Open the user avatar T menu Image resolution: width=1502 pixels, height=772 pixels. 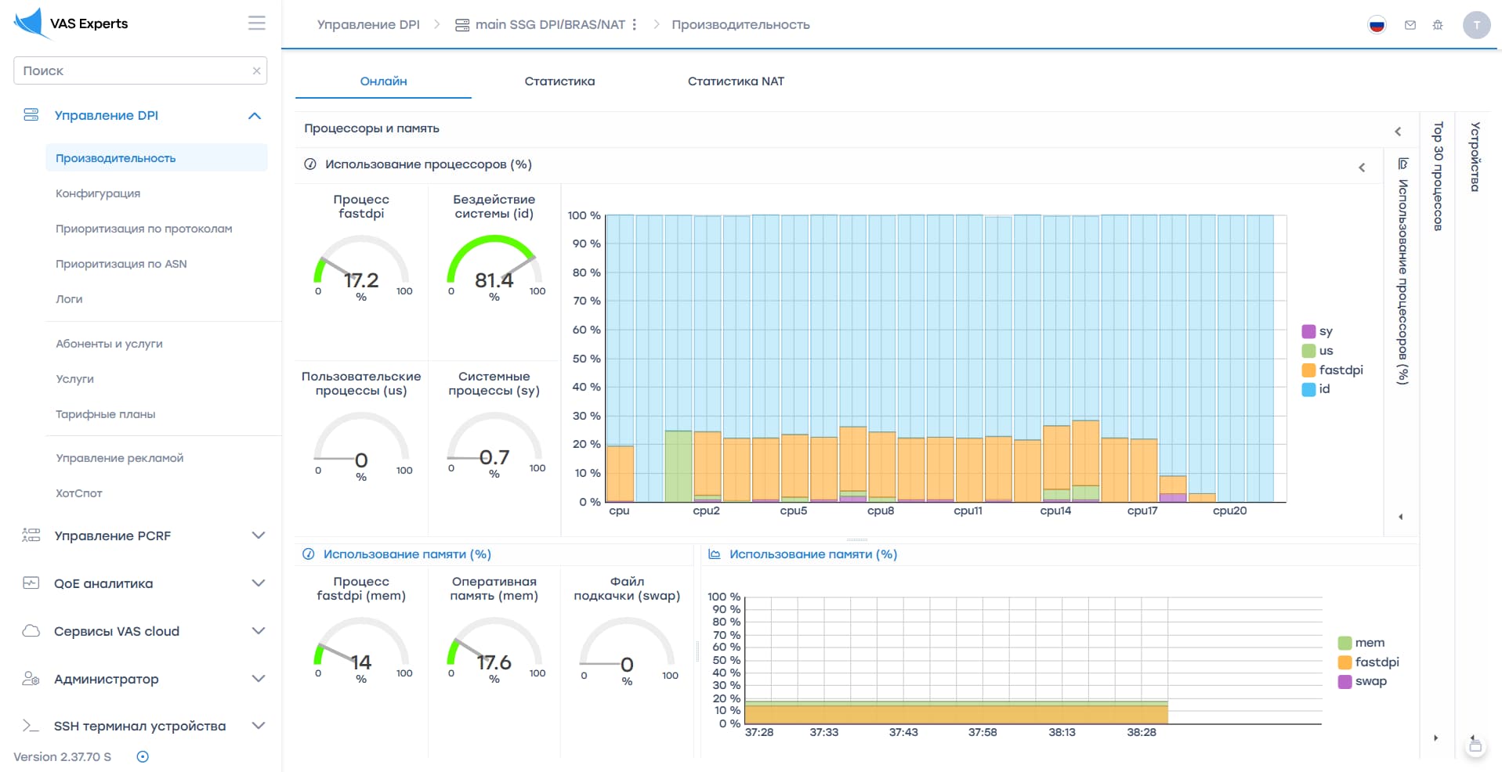point(1476,25)
